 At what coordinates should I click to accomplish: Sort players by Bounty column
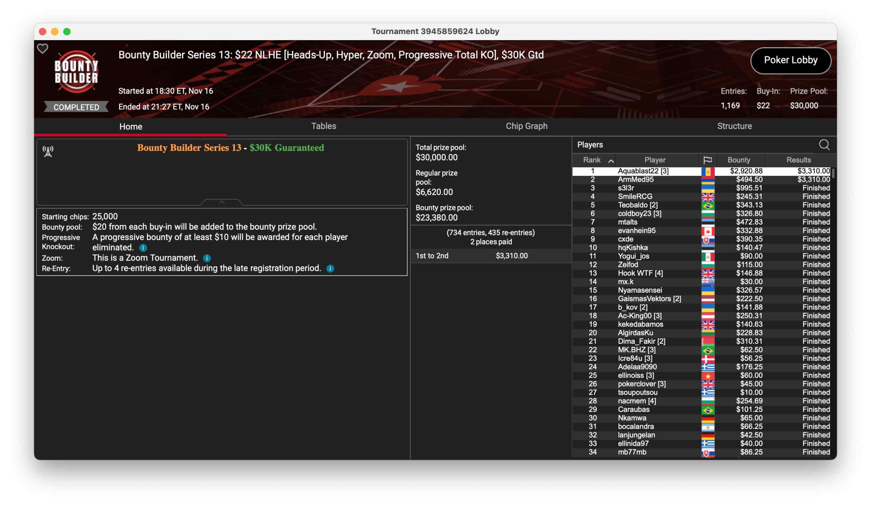(x=739, y=160)
